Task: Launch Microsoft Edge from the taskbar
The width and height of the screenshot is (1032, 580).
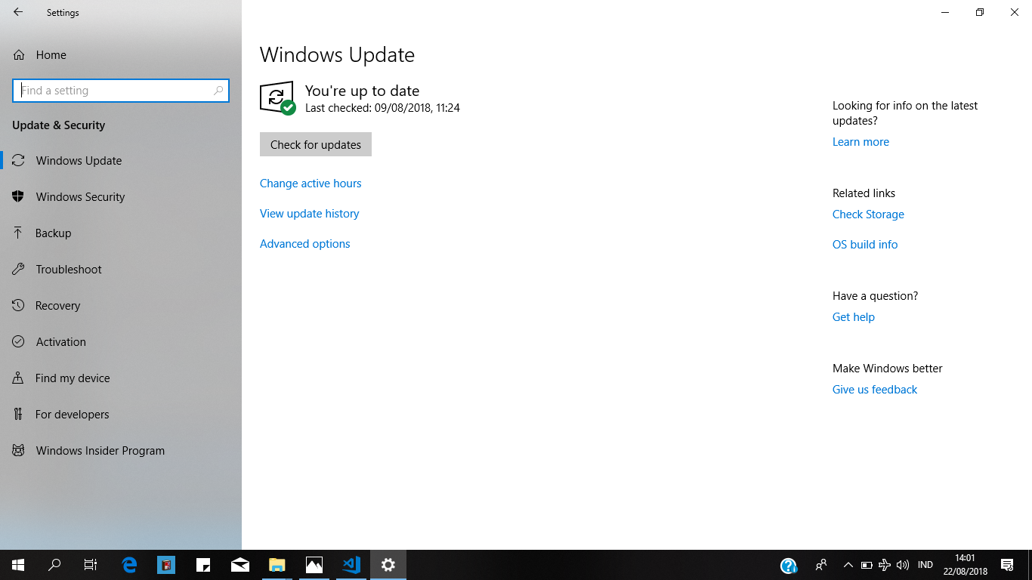Action: pos(129,564)
